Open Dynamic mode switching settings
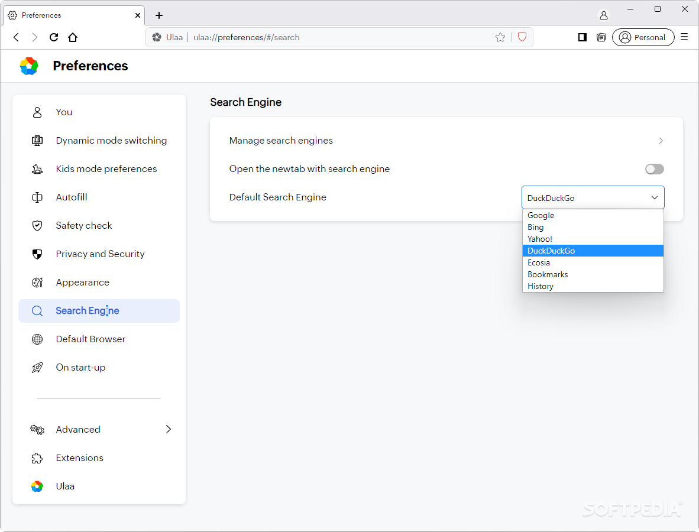699x532 pixels. tap(99, 141)
